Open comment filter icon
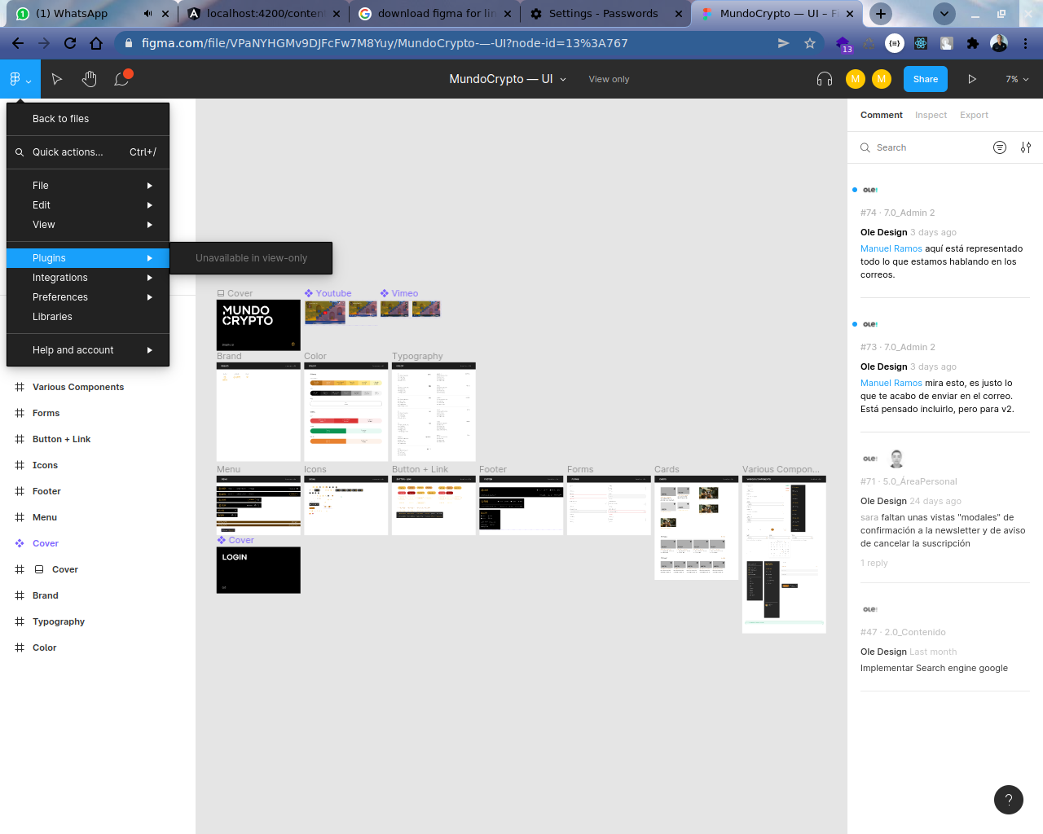This screenshot has height=834, width=1043. [1000, 147]
